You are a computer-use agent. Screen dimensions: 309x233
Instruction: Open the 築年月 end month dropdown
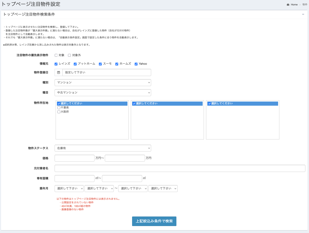[x=163, y=188]
